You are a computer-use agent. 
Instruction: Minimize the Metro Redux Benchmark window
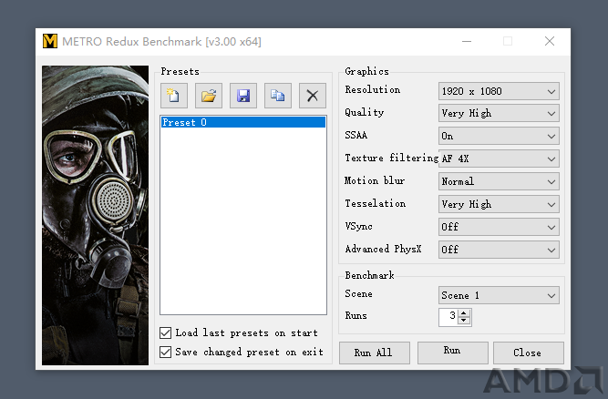467,41
